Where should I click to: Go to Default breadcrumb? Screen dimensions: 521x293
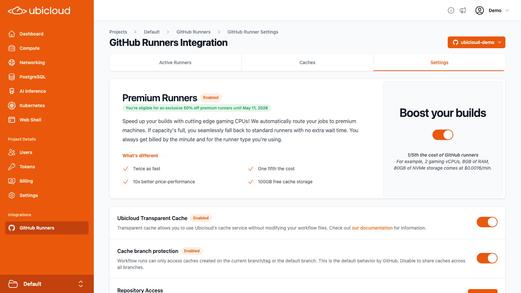[152, 32]
